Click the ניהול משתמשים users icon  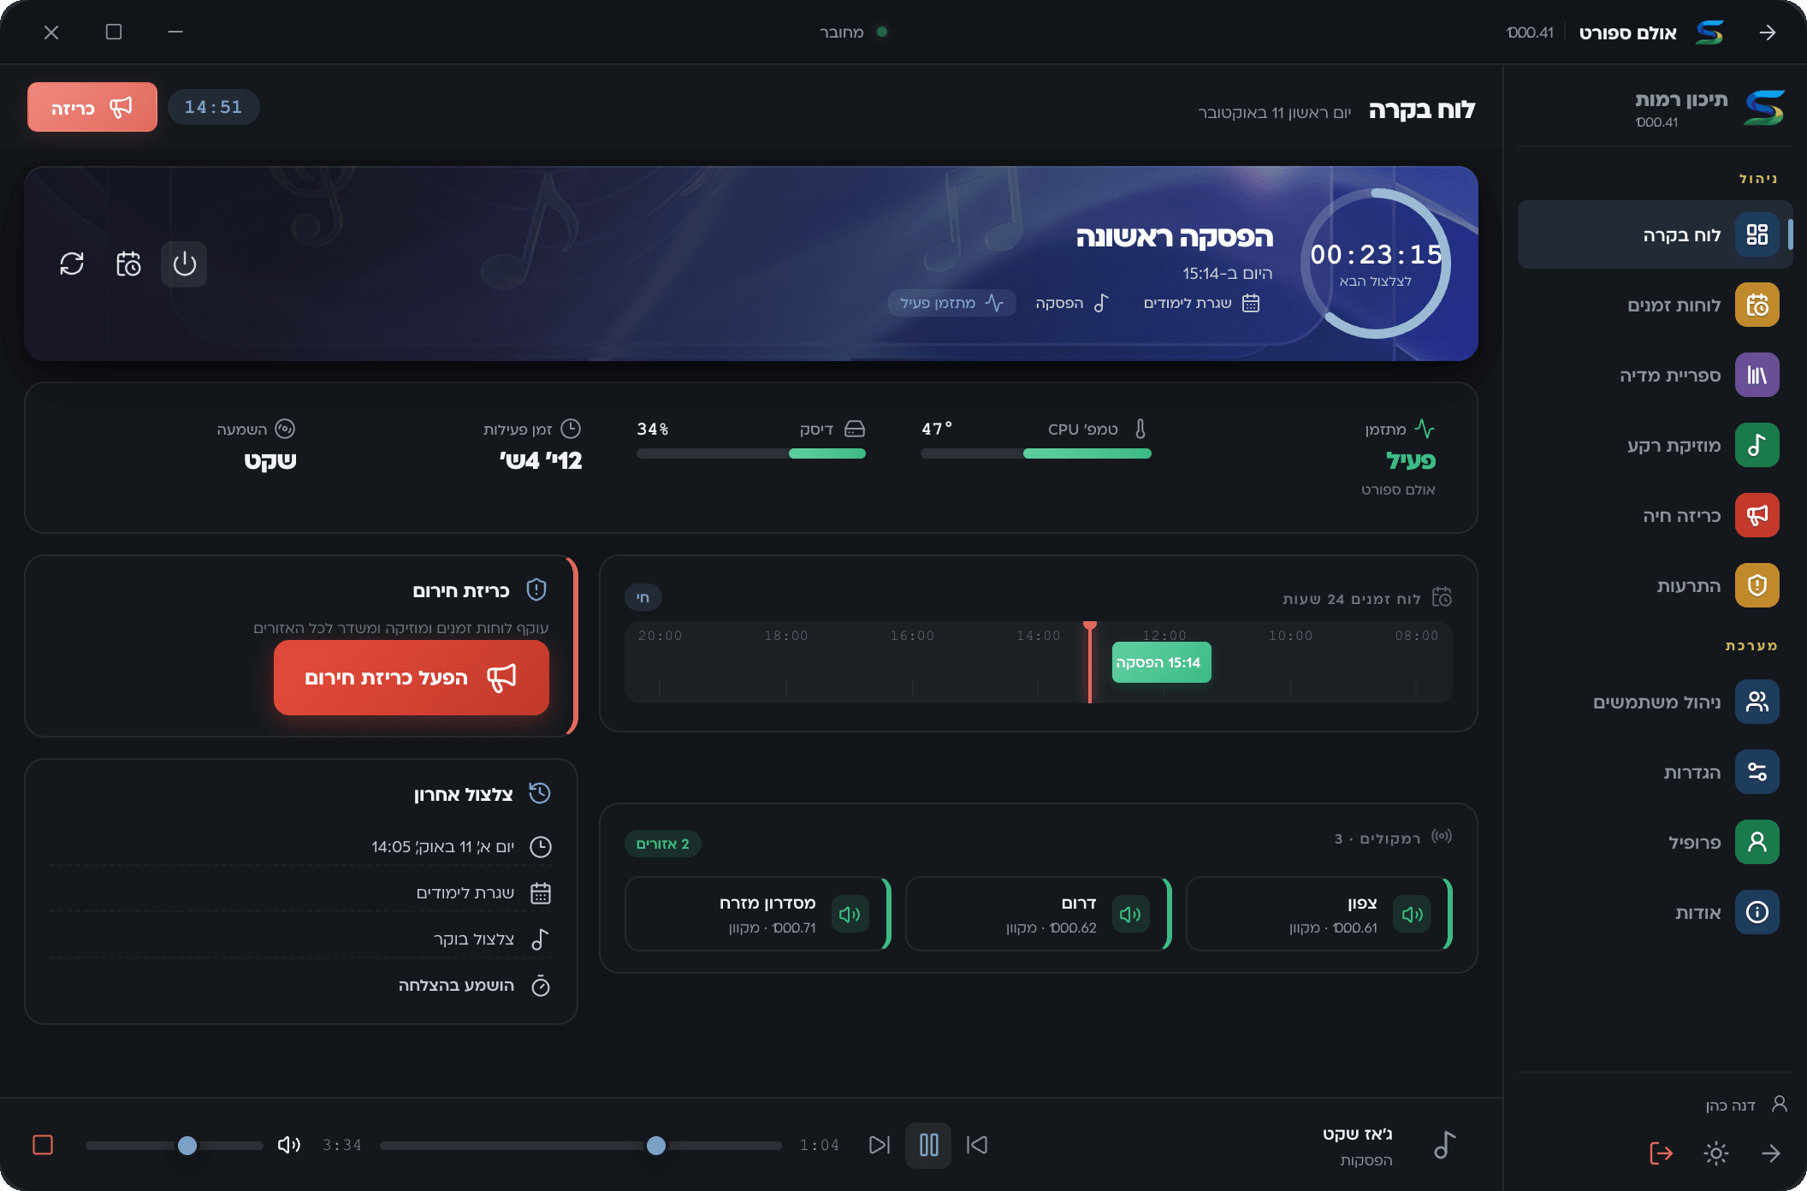click(x=1757, y=702)
